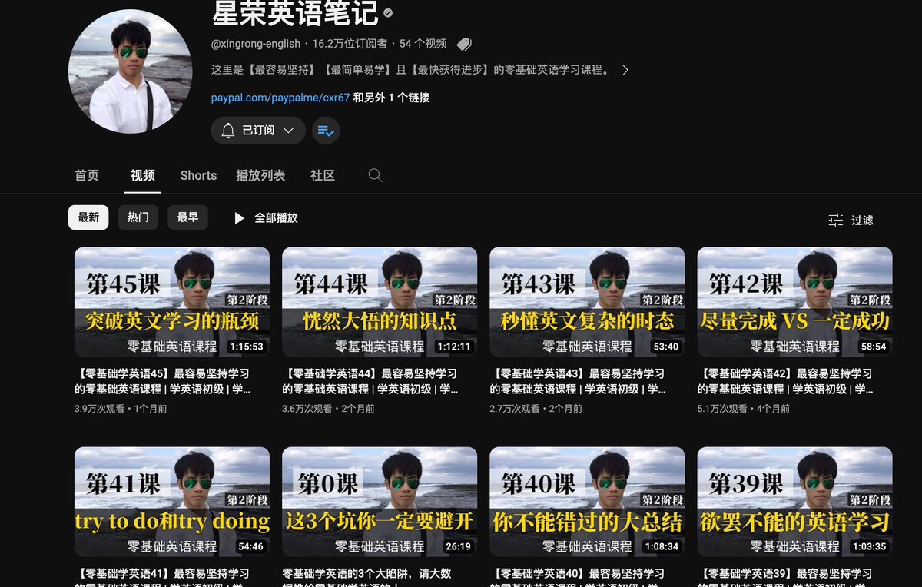Click the 5.1万次观看 view count text
Viewport: 922px width, 587px height.
(x=722, y=409)
